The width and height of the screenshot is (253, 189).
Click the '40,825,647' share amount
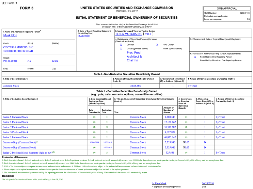[x=170, y=137]
